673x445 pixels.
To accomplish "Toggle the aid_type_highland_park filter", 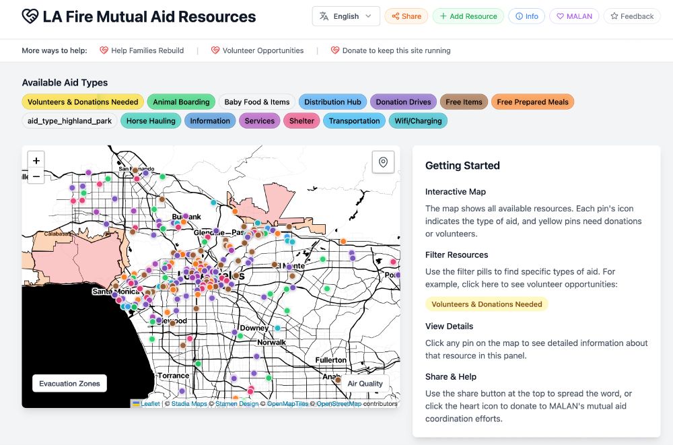I will click(x=69, y=121).
